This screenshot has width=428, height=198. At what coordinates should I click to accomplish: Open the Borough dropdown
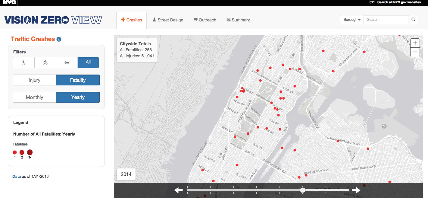[x=352, y=20]
